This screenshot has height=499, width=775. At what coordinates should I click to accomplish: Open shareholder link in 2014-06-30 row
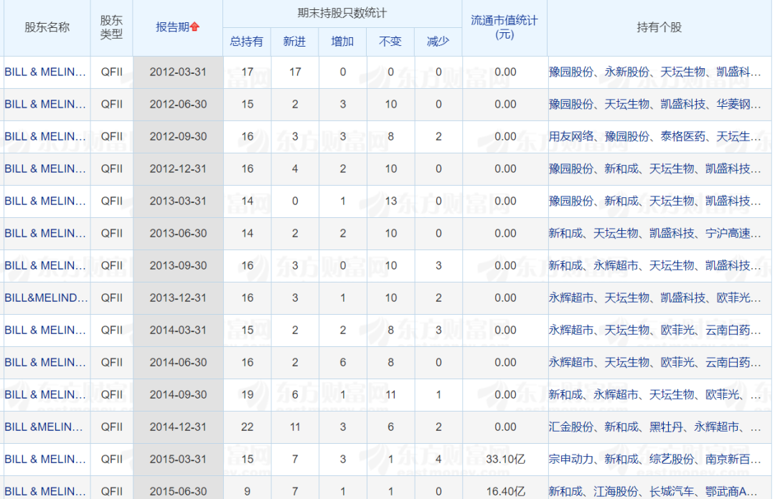click(x=45, y=363)
